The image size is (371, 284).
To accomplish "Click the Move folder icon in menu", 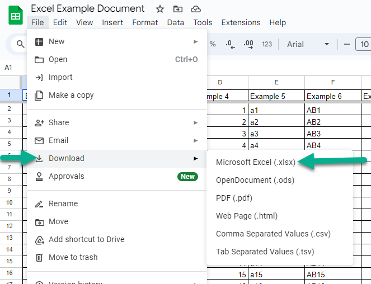I will (x=39, y=222).
